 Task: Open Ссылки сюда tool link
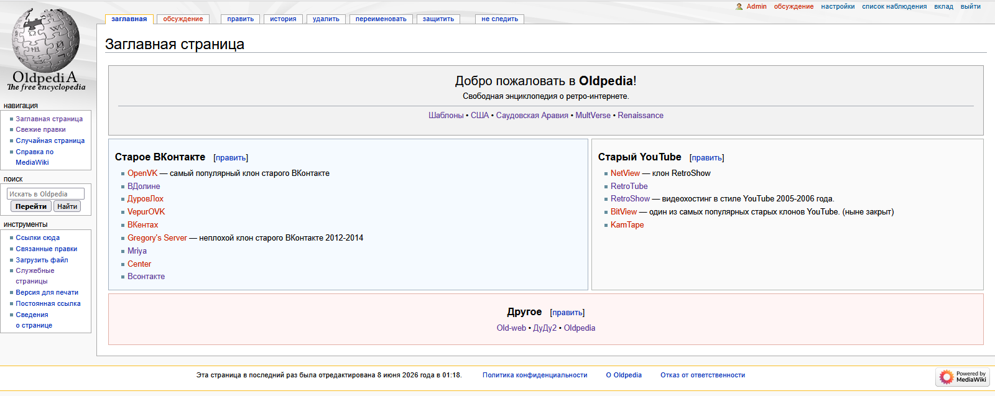[x=38, y=237]
